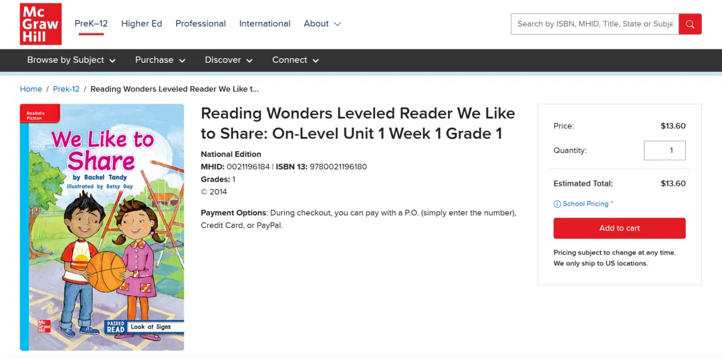722x358 pixels.
Task: Click the Price value $13.60
Action: pyautogui.click(x=673, y=126)
